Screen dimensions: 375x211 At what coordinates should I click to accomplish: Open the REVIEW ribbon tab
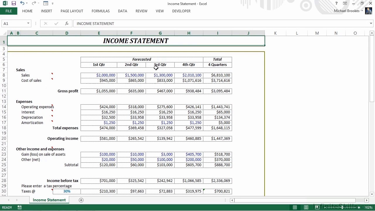(x=141, y=11)
